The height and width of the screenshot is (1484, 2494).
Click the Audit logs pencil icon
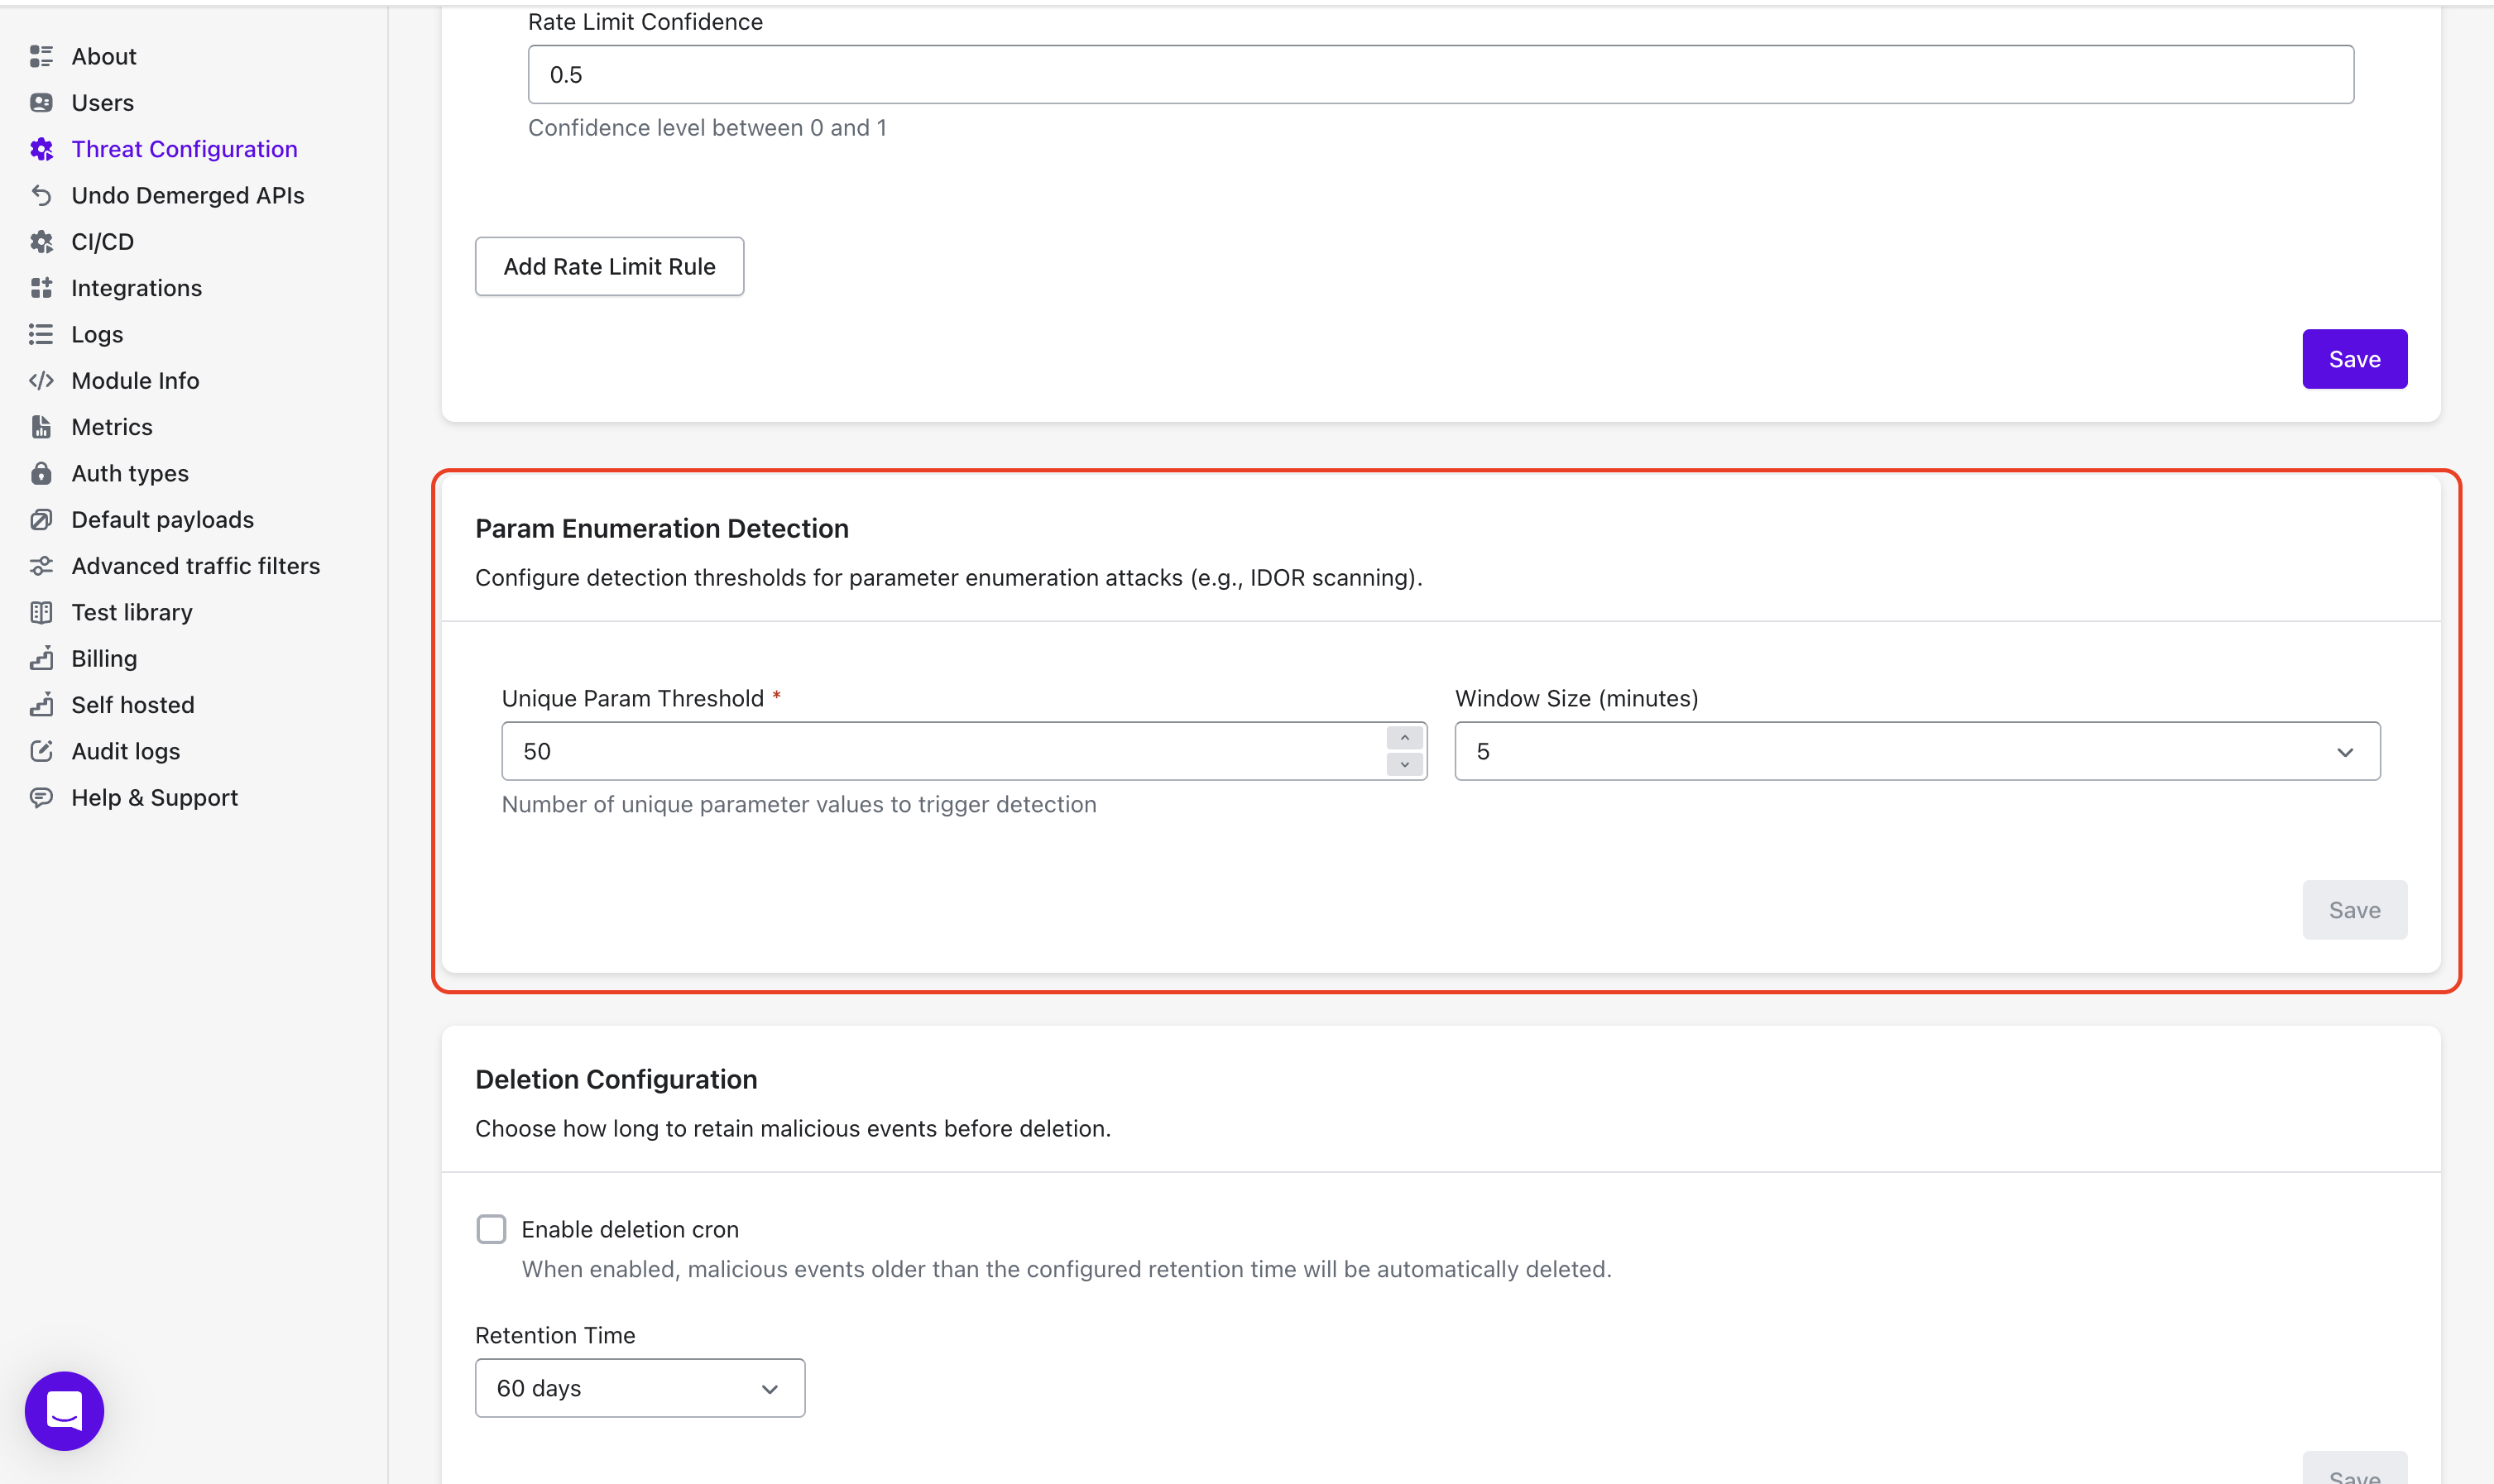(41, 751)
